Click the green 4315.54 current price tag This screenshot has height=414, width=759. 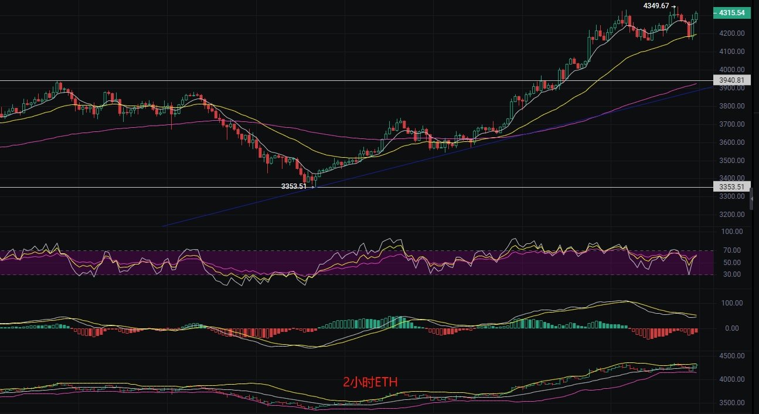point(731,12)
